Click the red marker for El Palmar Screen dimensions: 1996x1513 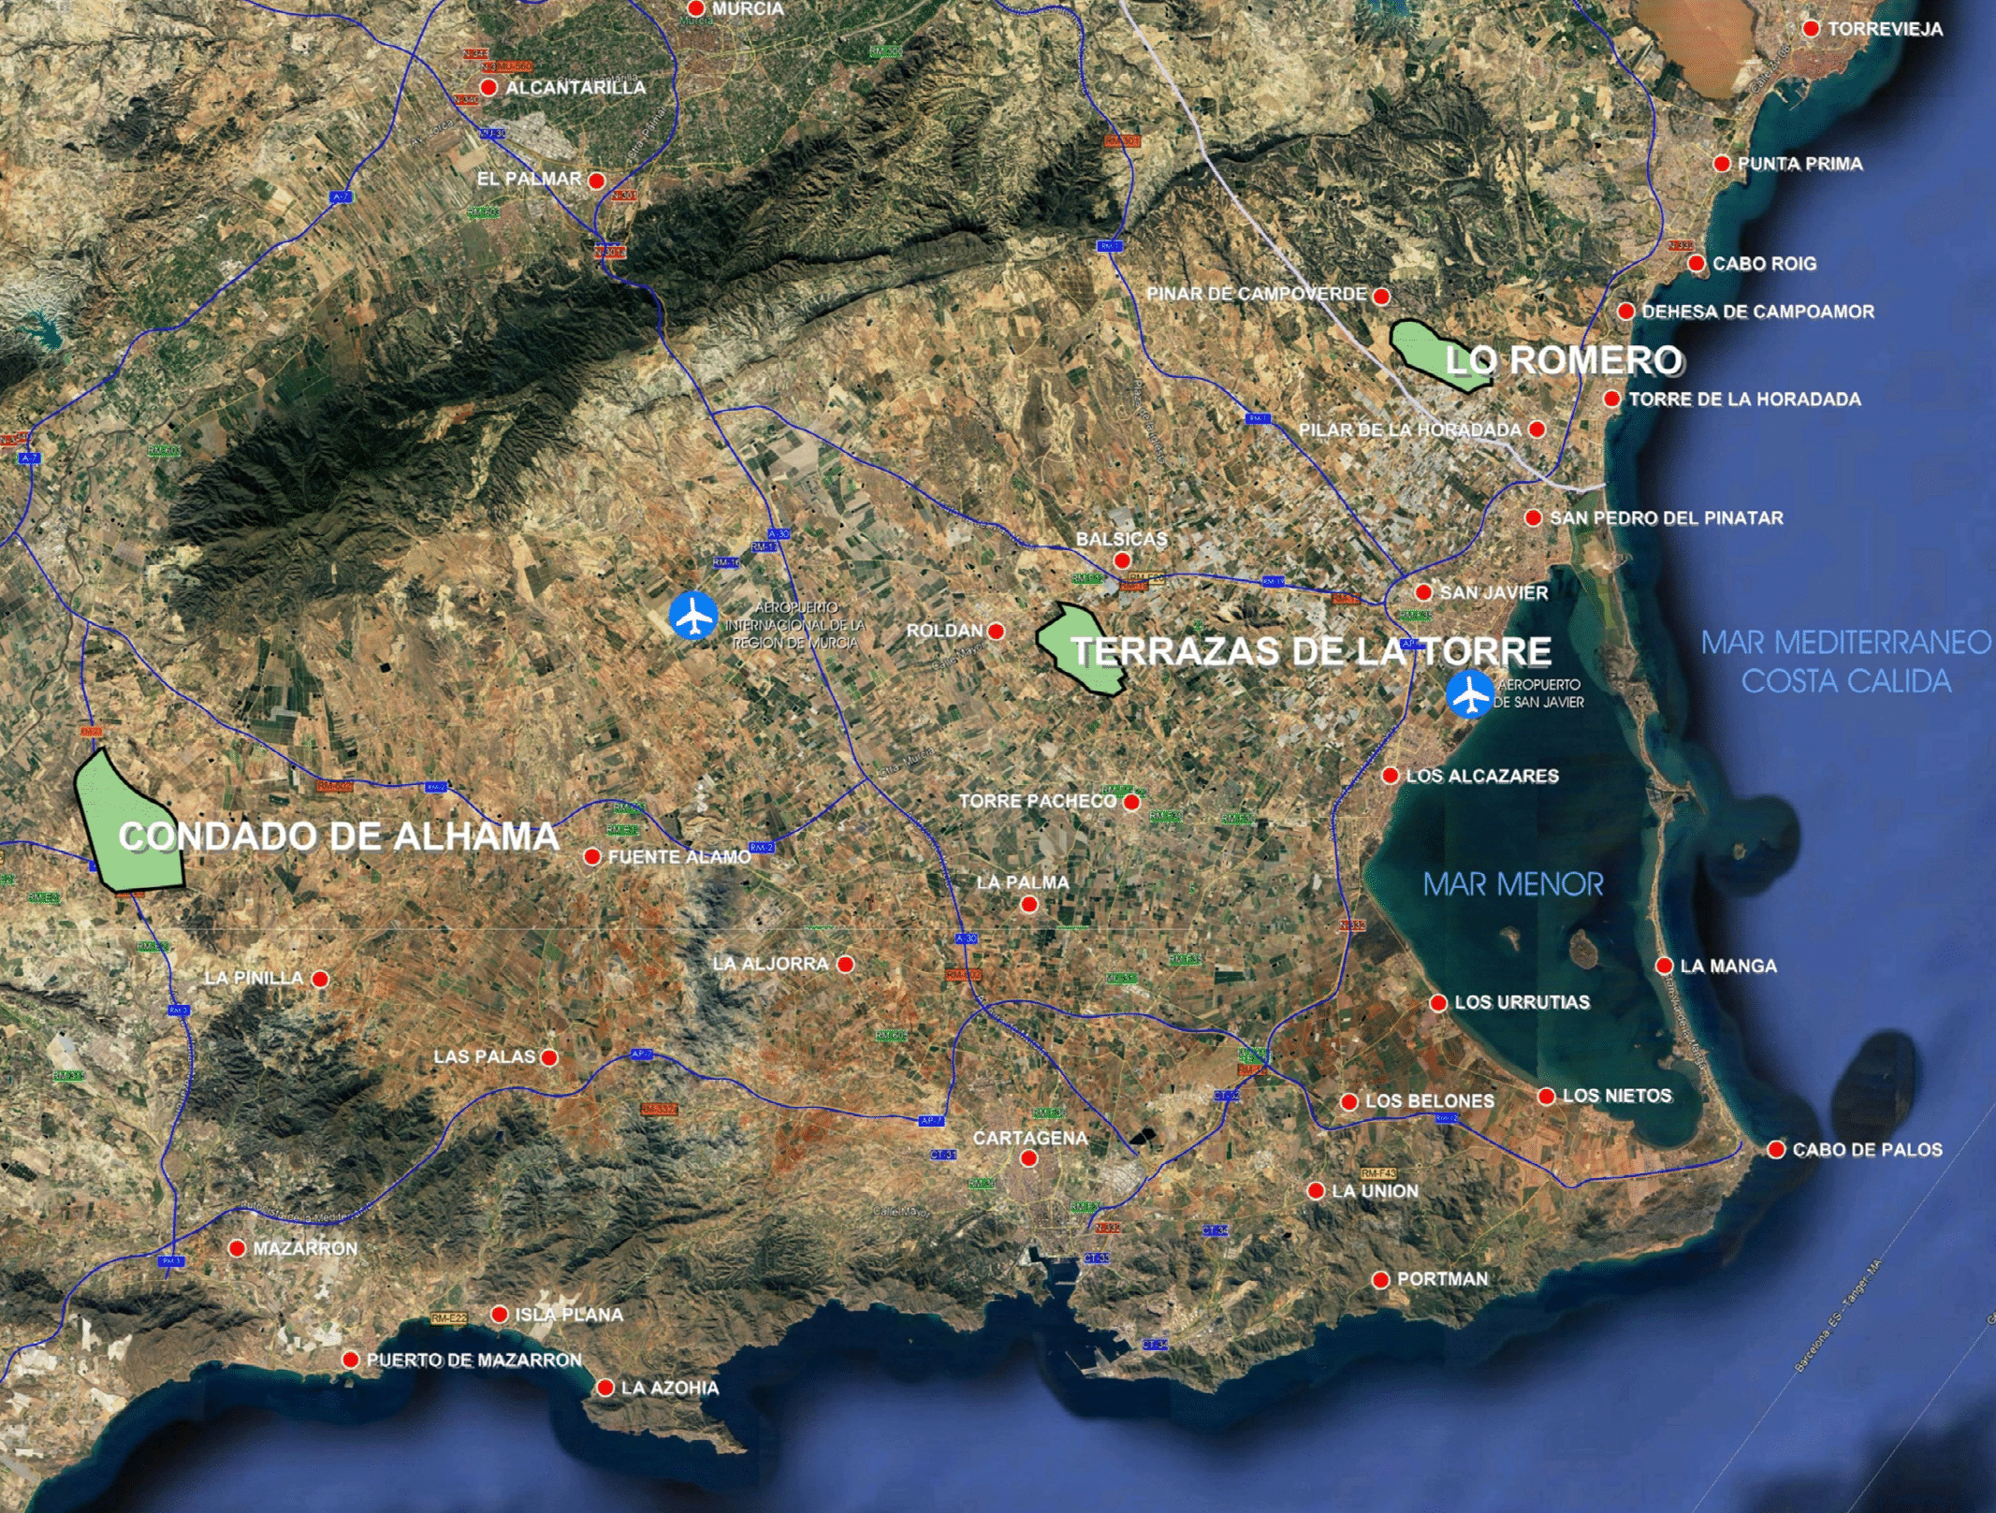pos(596,180)
